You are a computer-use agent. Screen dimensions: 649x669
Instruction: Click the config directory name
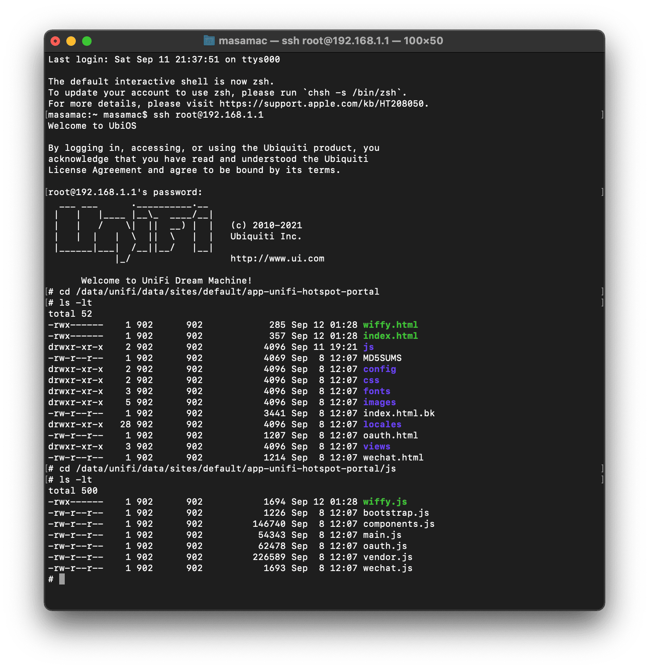pyautogui.click(x=379, y=369)
